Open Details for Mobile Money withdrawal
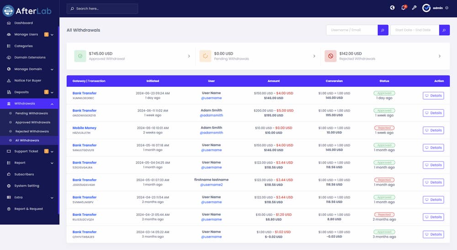This screenshot has width=457, height=250. pos(433,130)
